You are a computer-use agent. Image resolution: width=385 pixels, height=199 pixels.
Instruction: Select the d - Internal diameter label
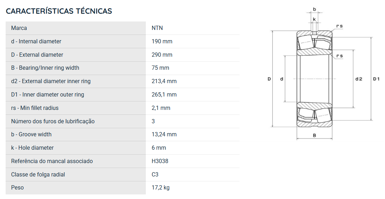[x=36, y=41]
